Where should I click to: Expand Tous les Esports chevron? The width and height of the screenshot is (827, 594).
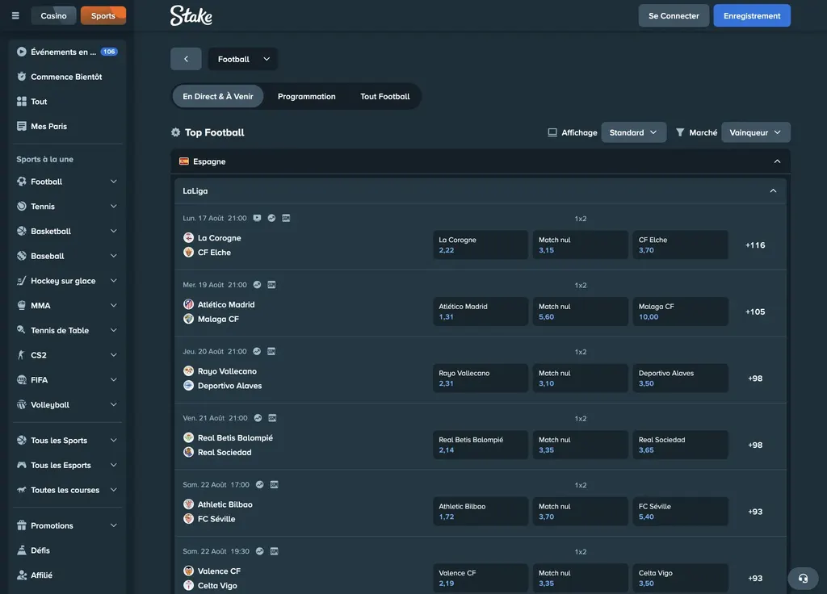coord(113,465)
